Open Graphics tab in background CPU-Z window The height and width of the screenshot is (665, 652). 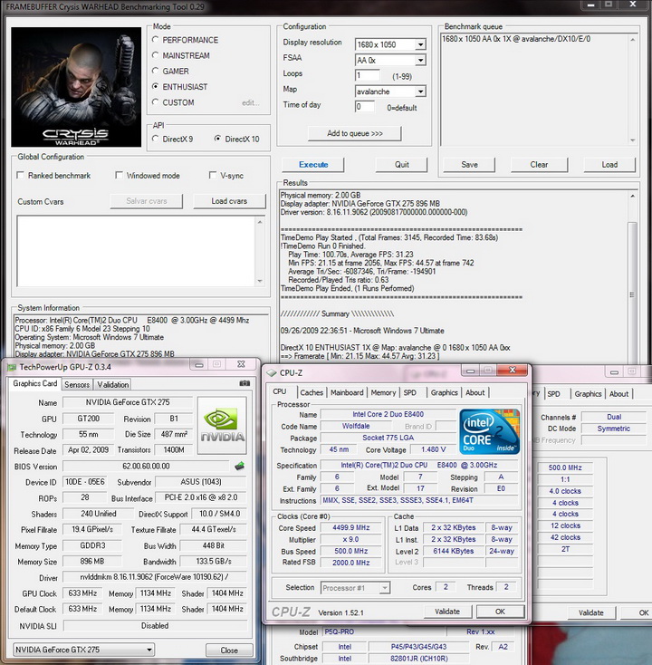point(588,394)
